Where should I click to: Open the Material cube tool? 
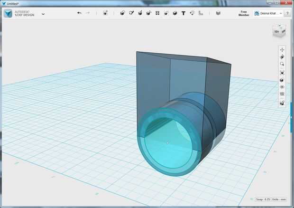(218, 13)
